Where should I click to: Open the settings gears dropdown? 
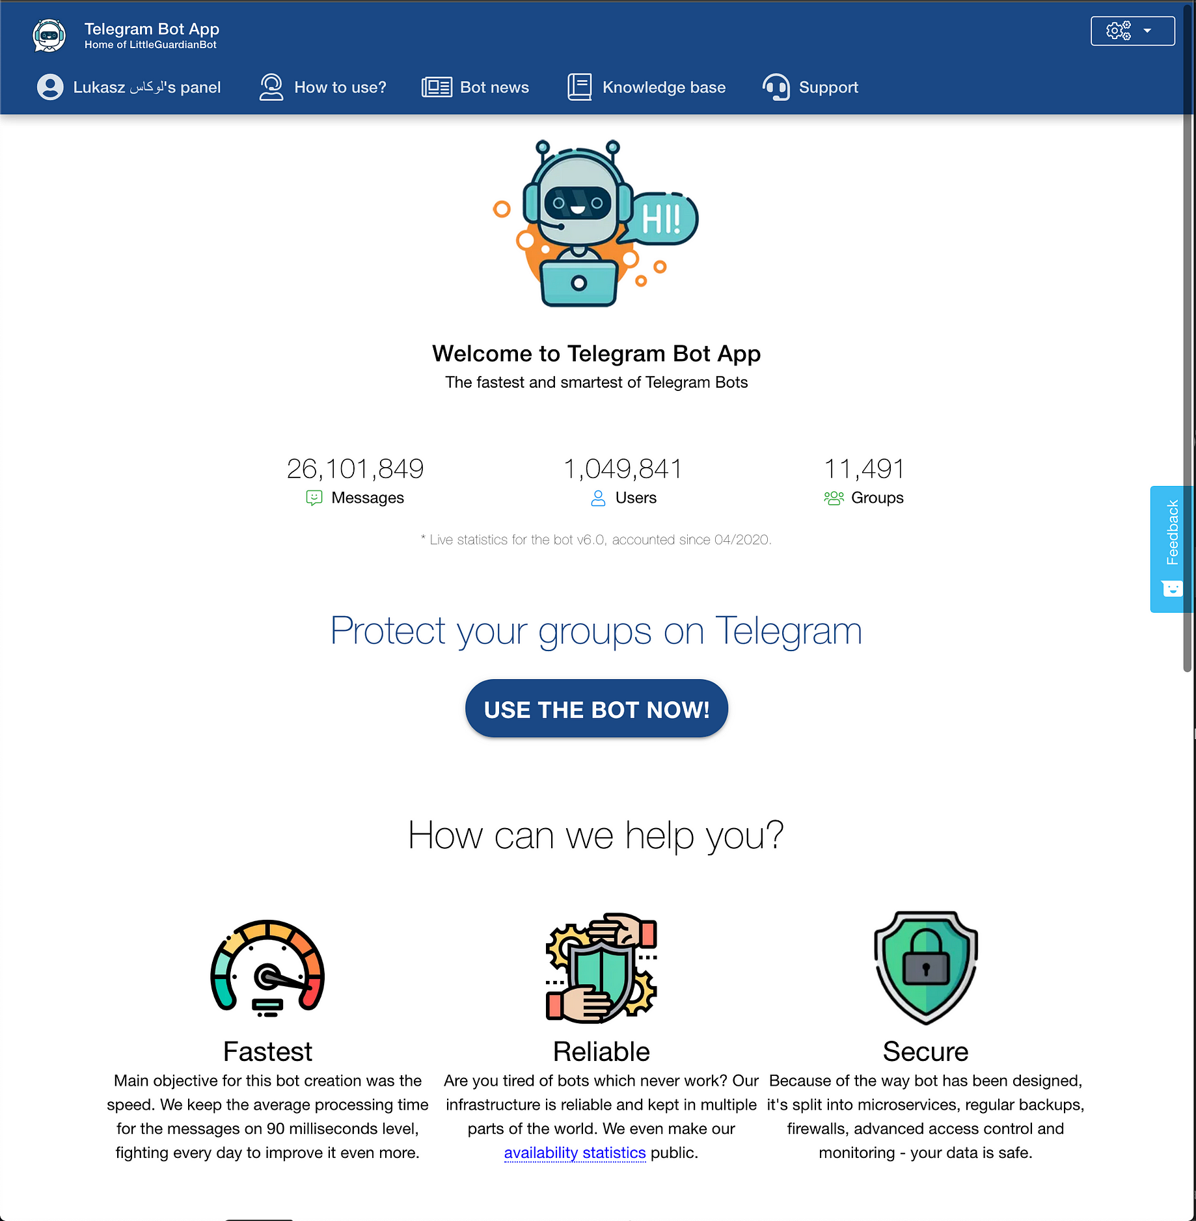click(x=1132, y=31)
